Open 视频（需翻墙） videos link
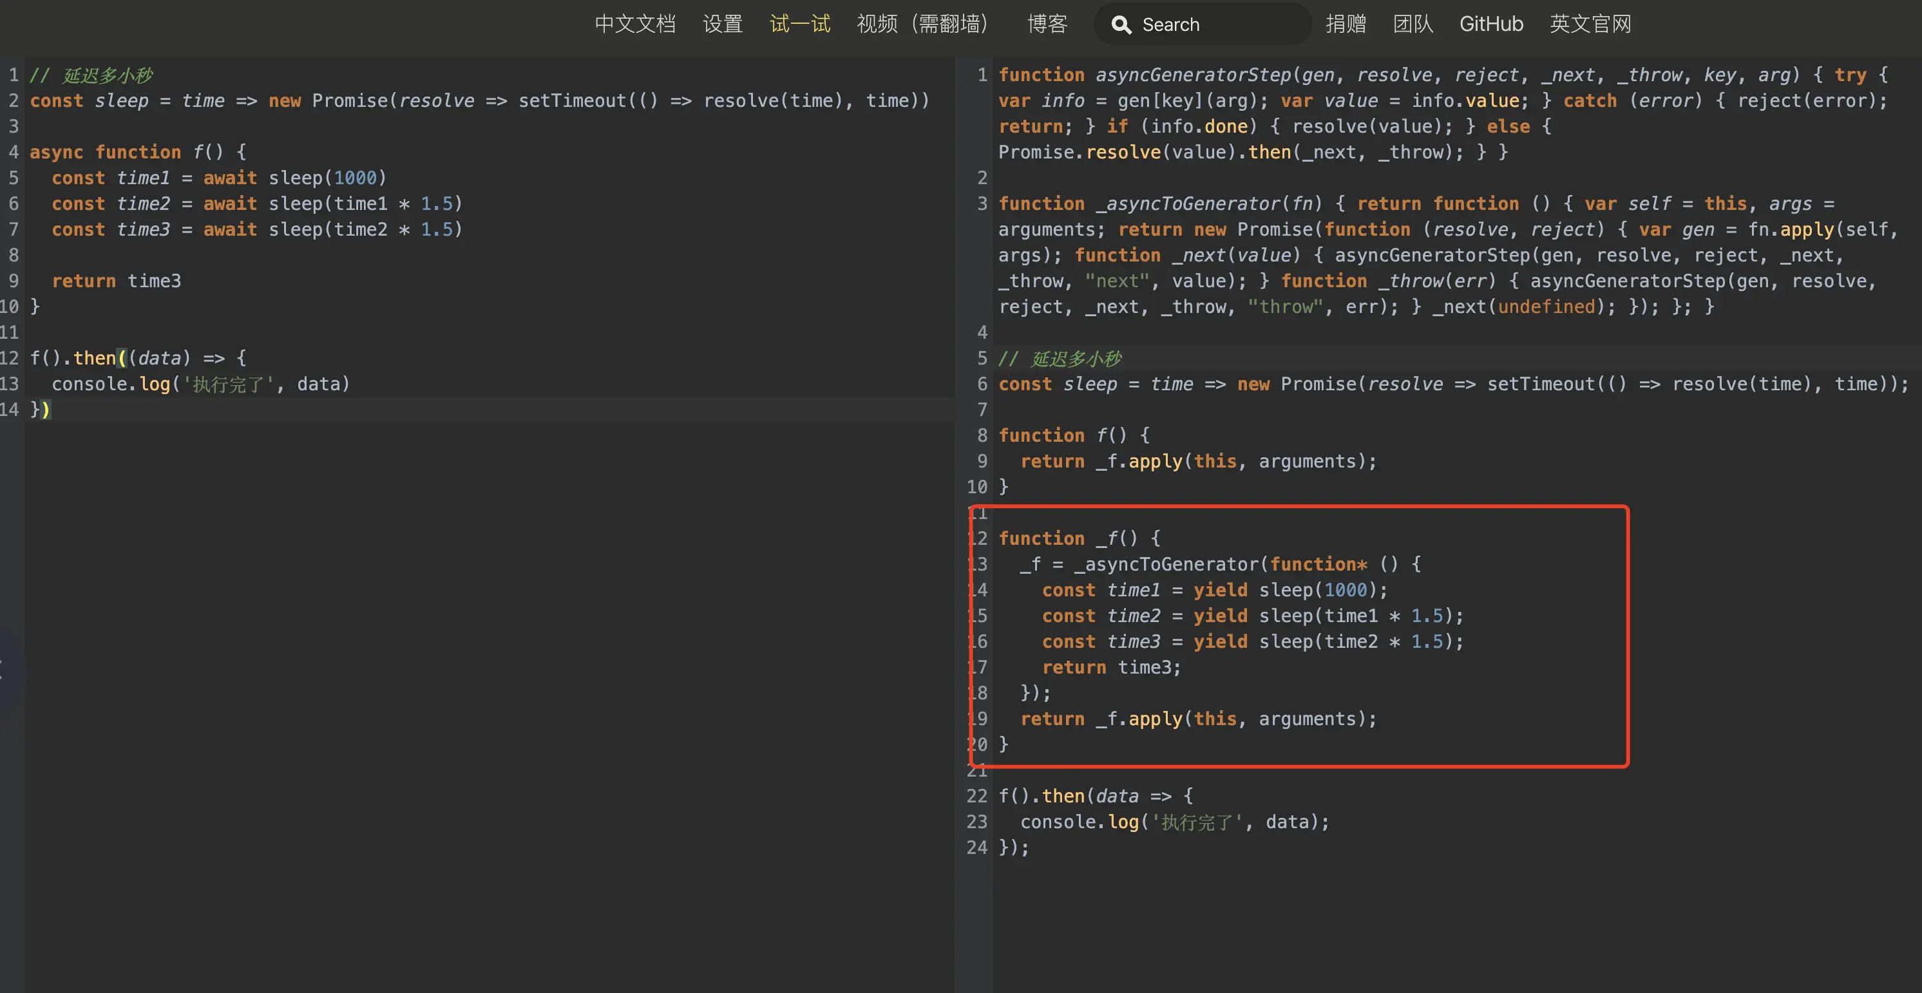 922,24
